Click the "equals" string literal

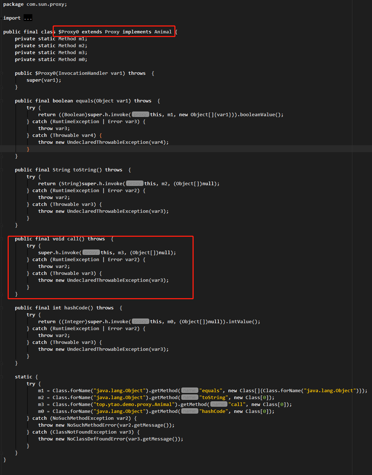(x=211, y=391)
